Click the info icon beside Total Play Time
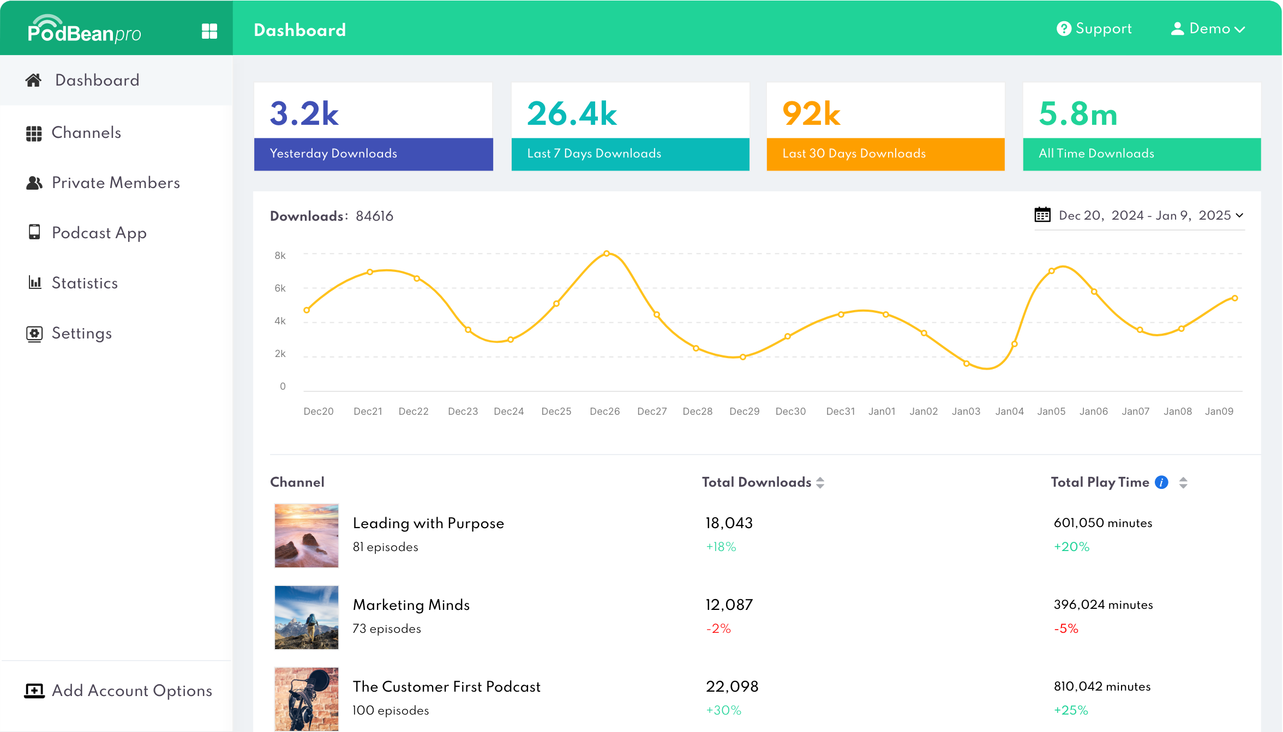 [1161, 482]
